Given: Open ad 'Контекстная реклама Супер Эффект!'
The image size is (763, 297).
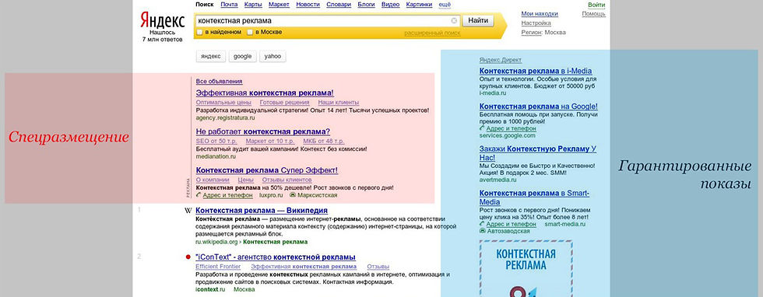Looking at the screenshot, I should coord(266,170).
